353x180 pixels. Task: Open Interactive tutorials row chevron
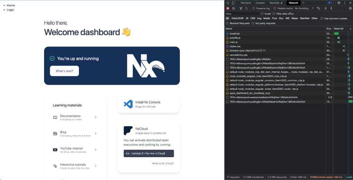point(96,166)
